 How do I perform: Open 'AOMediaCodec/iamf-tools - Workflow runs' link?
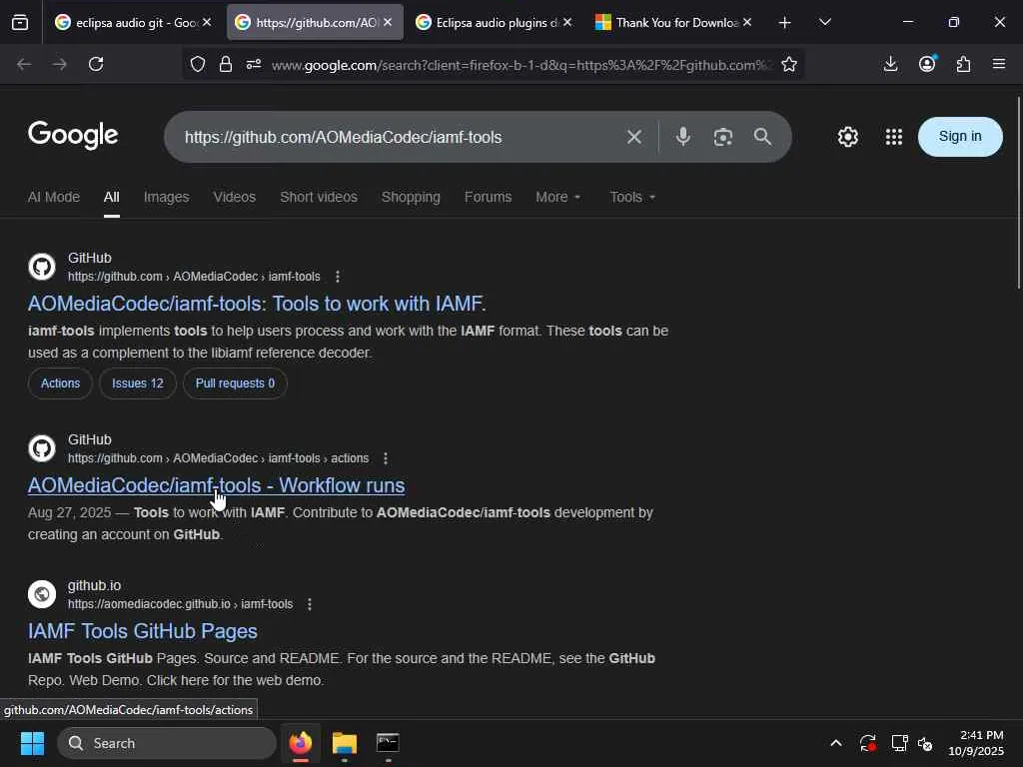click(216, 486)
